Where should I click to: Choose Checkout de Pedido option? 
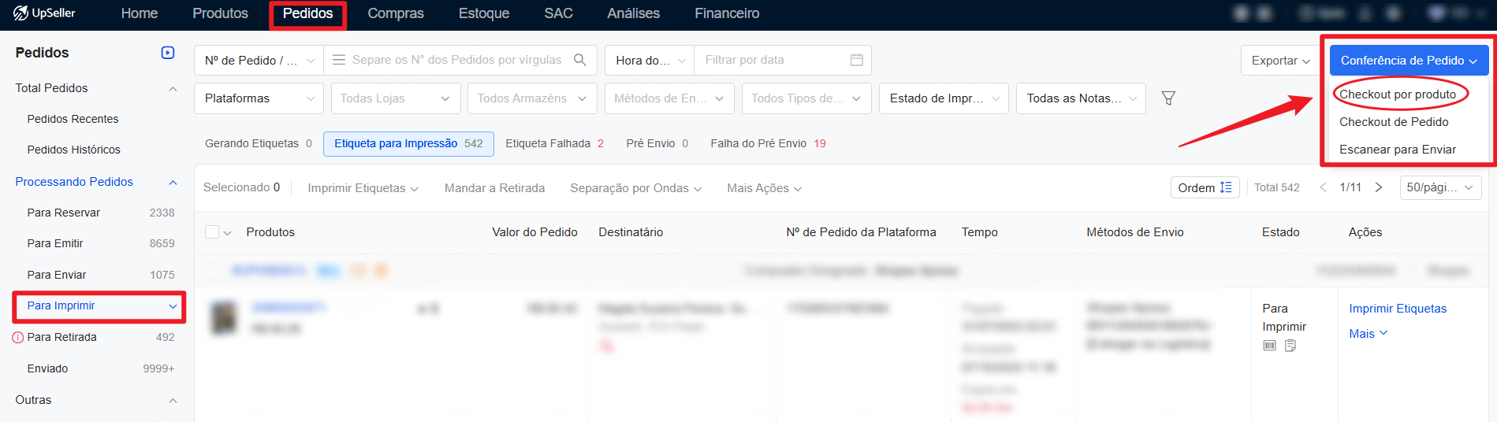tap(1393, 122)
